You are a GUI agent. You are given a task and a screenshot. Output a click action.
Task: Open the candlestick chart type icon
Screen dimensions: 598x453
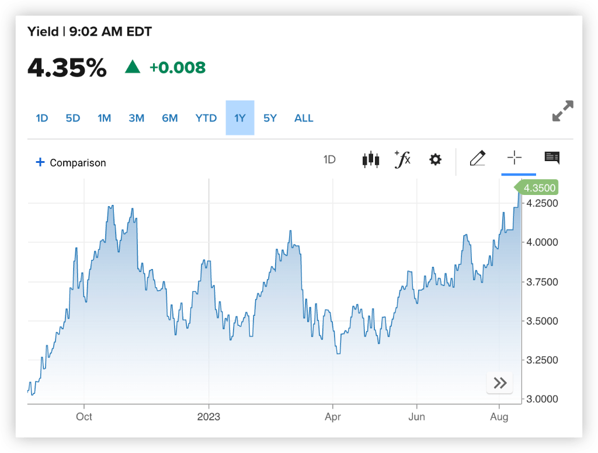tap(371, 159)
